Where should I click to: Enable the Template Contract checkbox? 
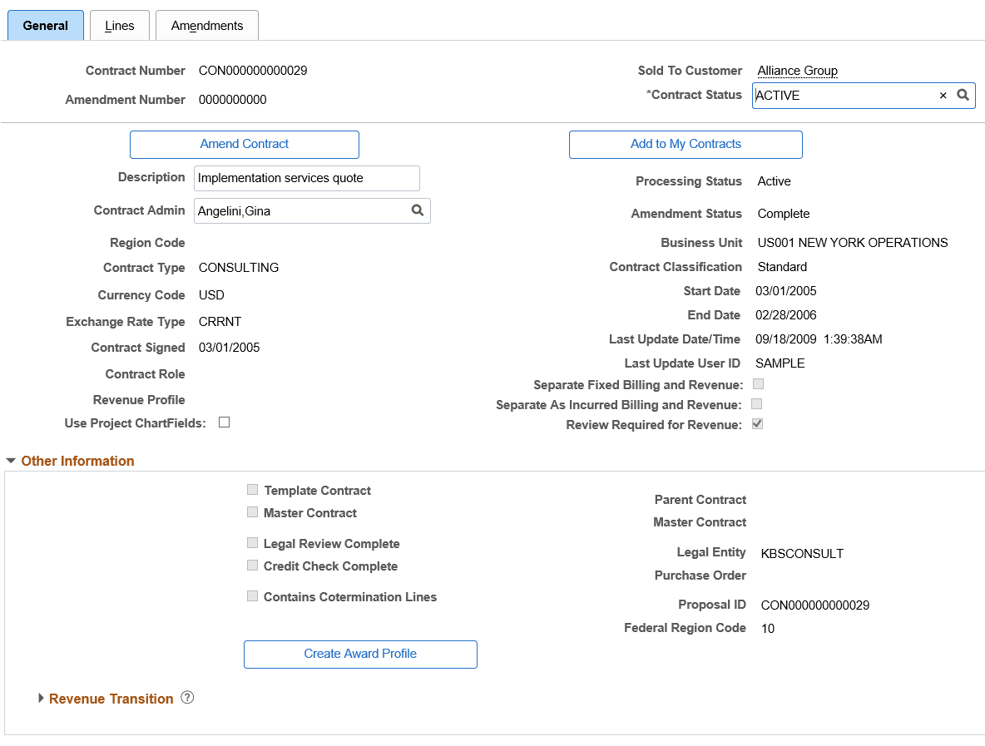tap(252, 489)
